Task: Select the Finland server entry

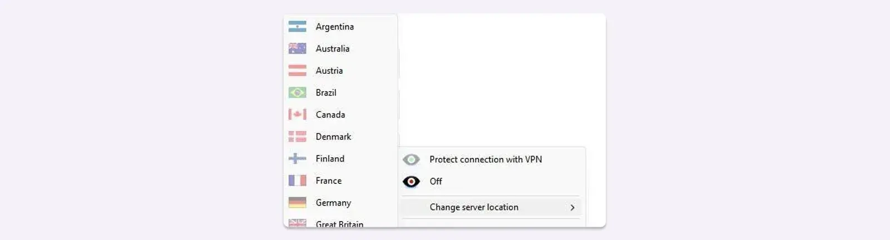Action: pyautogui.click(x=330, y=158)
